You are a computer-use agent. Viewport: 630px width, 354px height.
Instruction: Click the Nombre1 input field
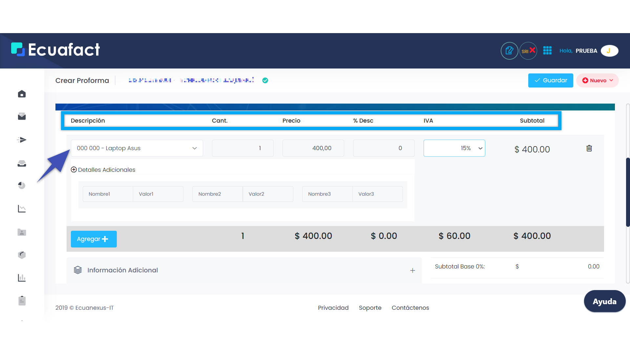[x=108, y=194]
